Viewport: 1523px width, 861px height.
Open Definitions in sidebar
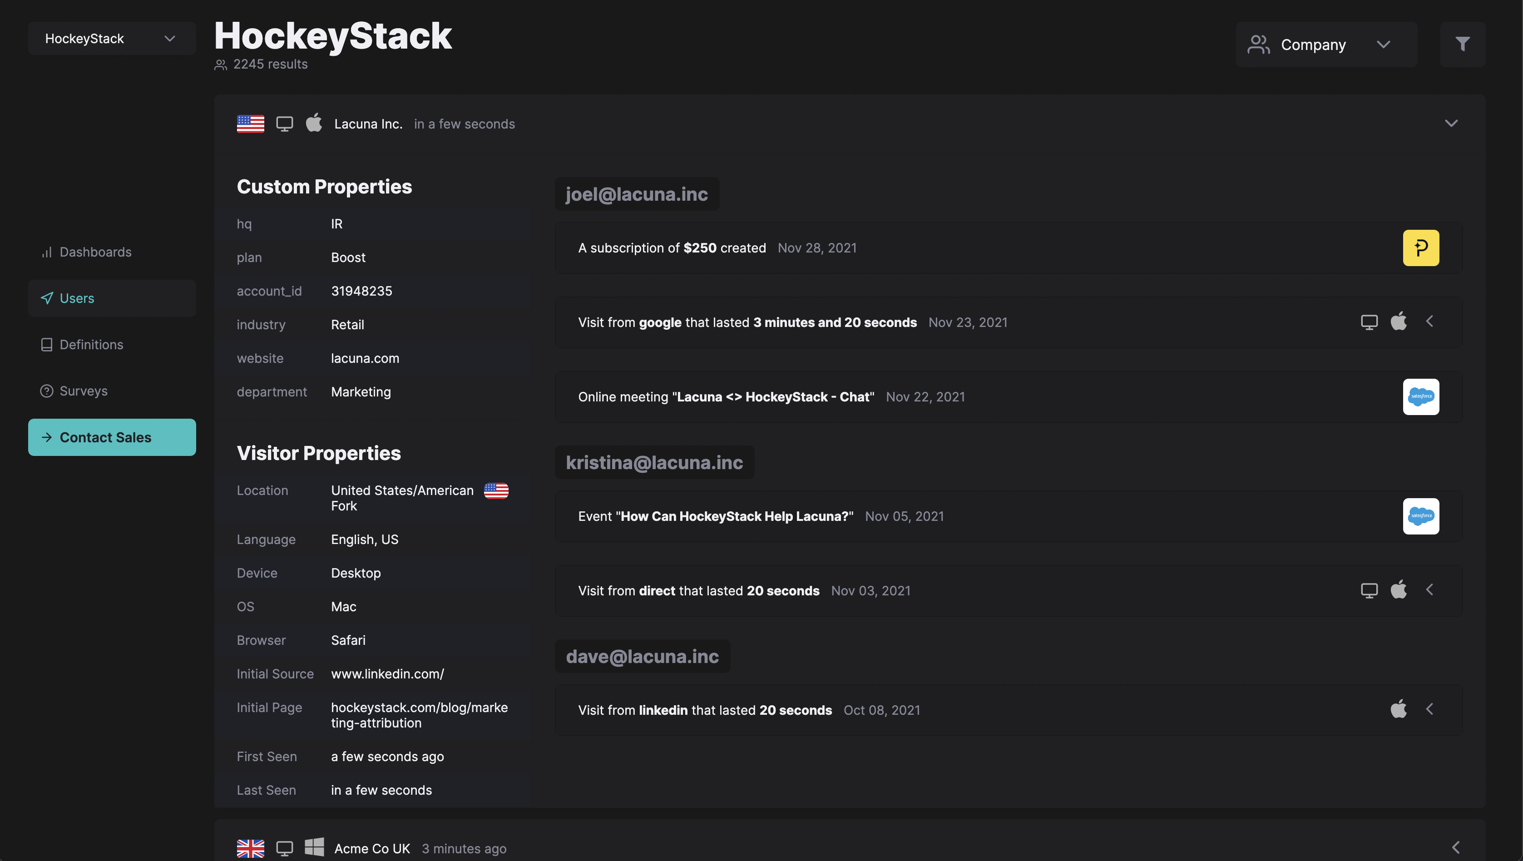(112, 345)
